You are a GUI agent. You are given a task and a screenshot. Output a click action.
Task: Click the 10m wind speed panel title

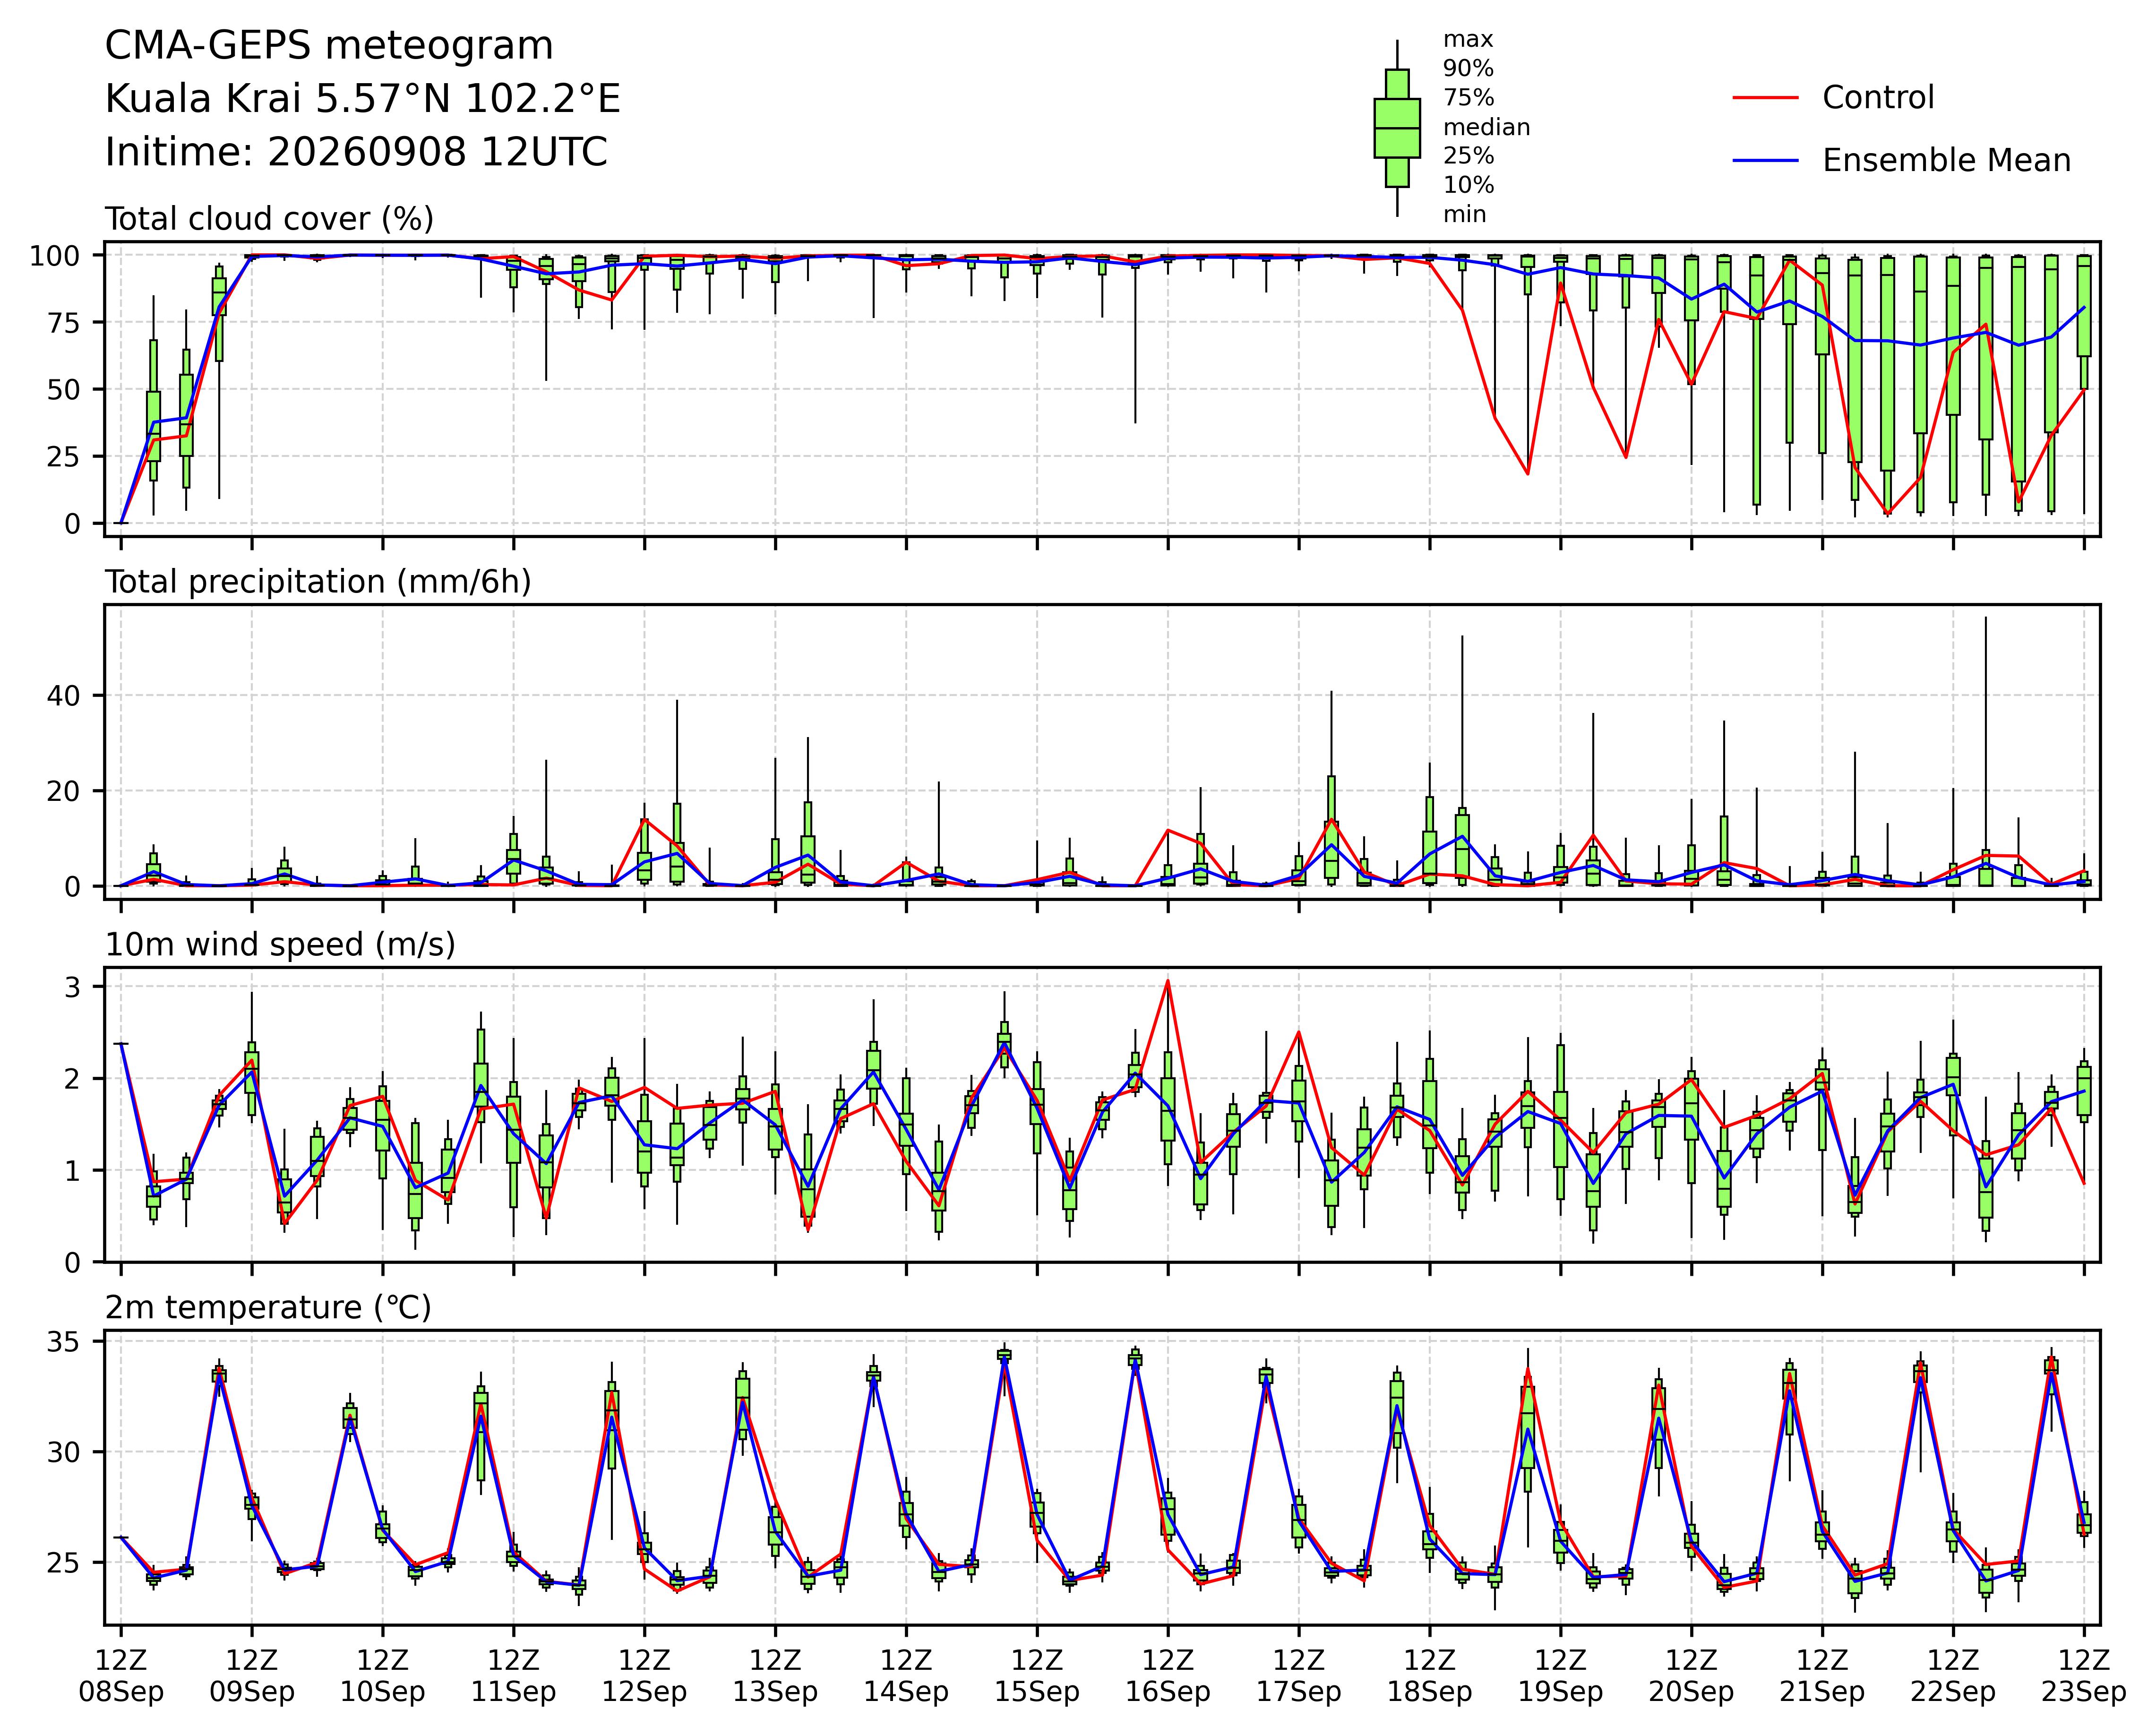pos(280,945)
